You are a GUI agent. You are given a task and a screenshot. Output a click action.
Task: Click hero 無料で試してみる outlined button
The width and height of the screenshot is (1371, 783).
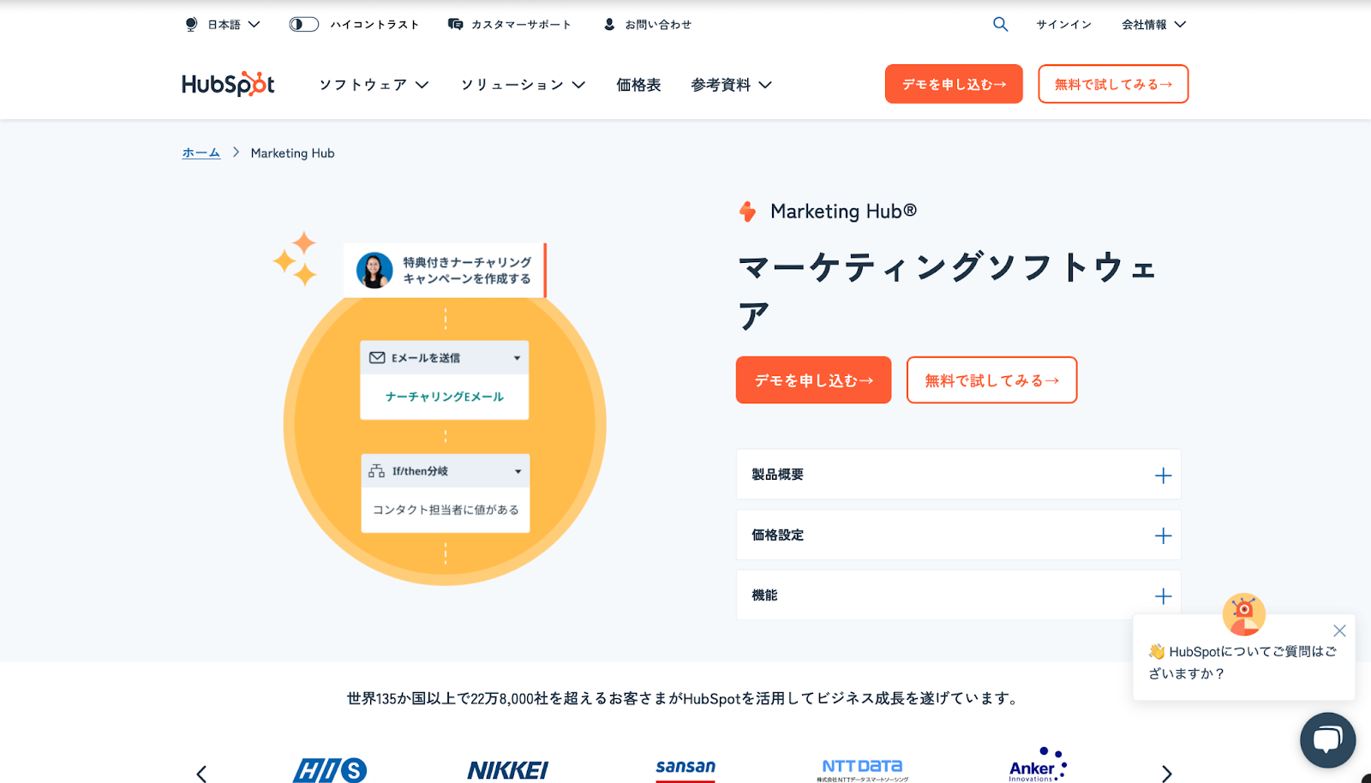click(x=991, y=380)
